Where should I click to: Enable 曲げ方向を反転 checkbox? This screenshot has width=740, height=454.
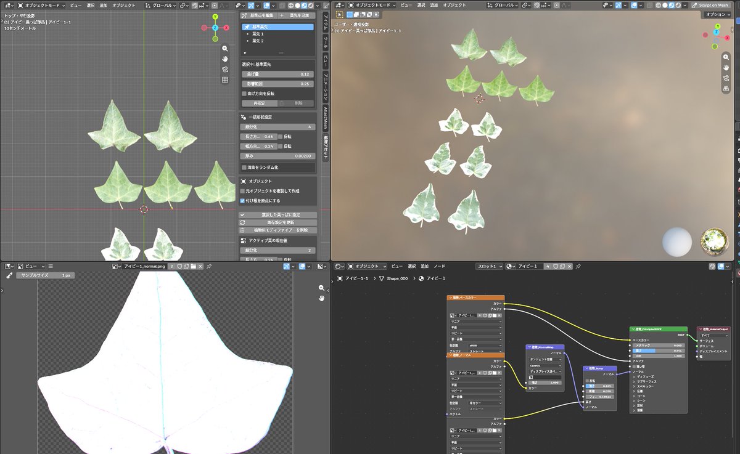tap(244, 93)
